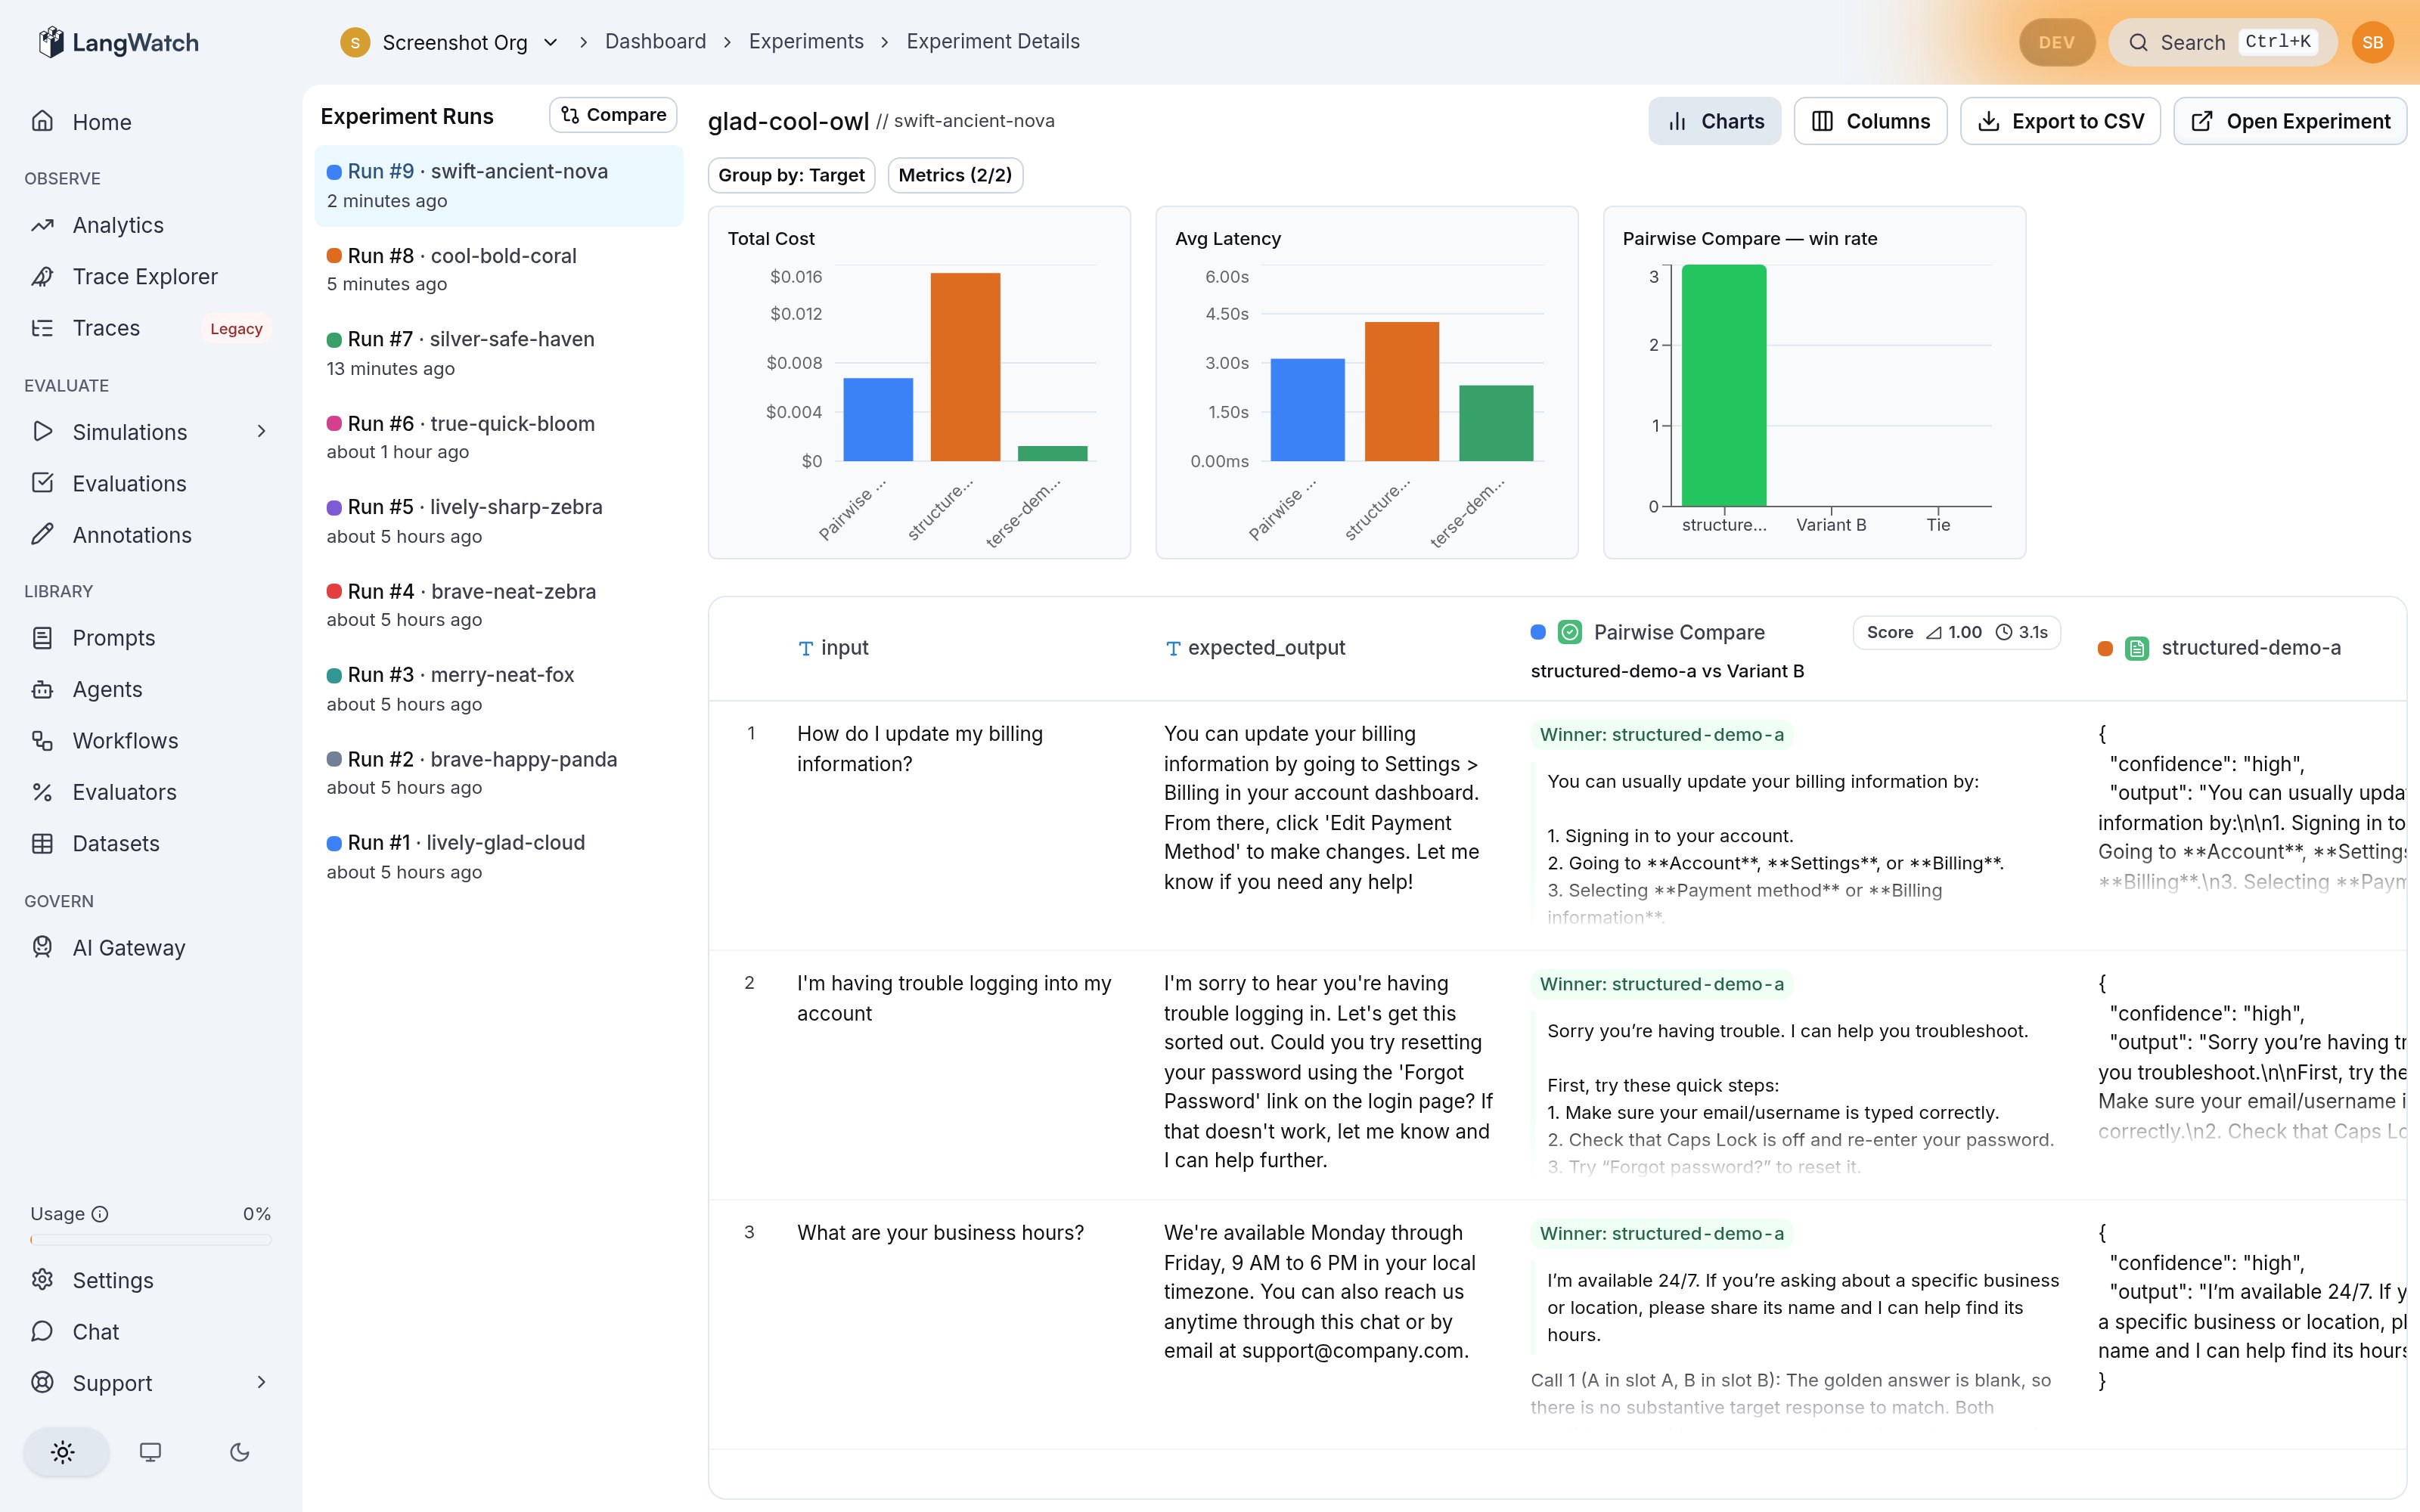2420x1512 pixels.
Task: Open Evaluations via its checkbox icon
Action: 42,483
